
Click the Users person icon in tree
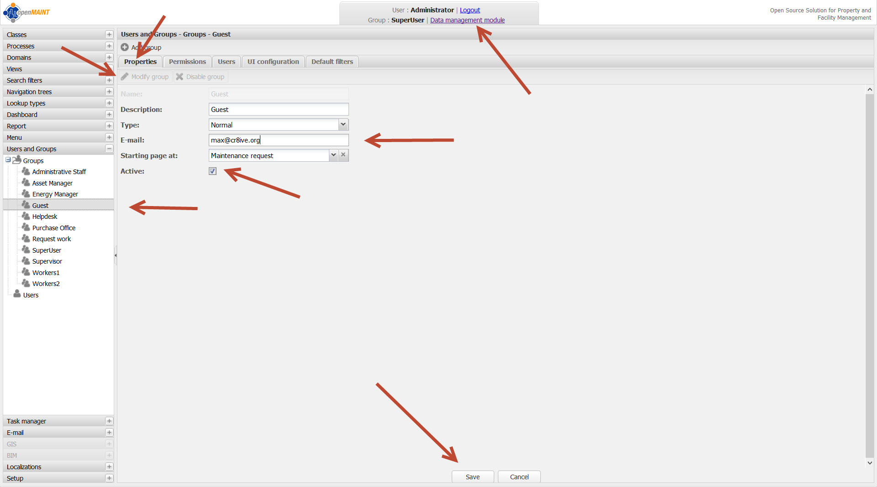pos(17,294)
